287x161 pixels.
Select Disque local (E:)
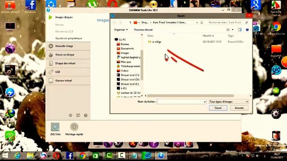tap(128, 84)
